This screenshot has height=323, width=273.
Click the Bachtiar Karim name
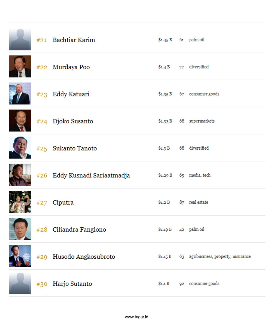74,40
